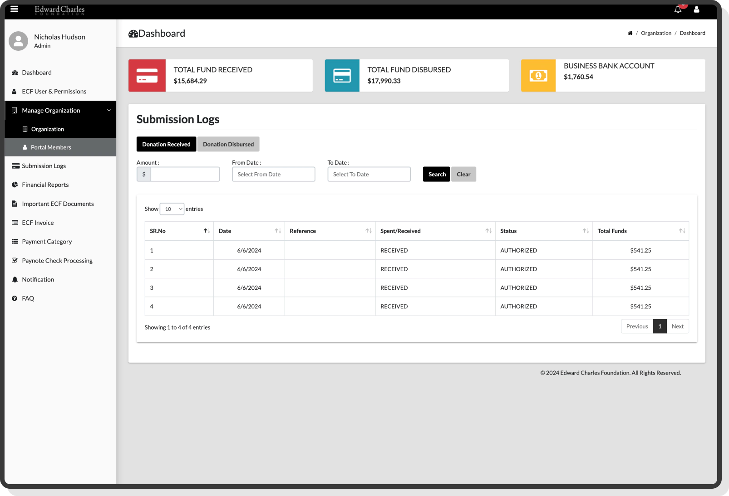Click the notification bell icon
729x496 pixels.
(678, 10)
